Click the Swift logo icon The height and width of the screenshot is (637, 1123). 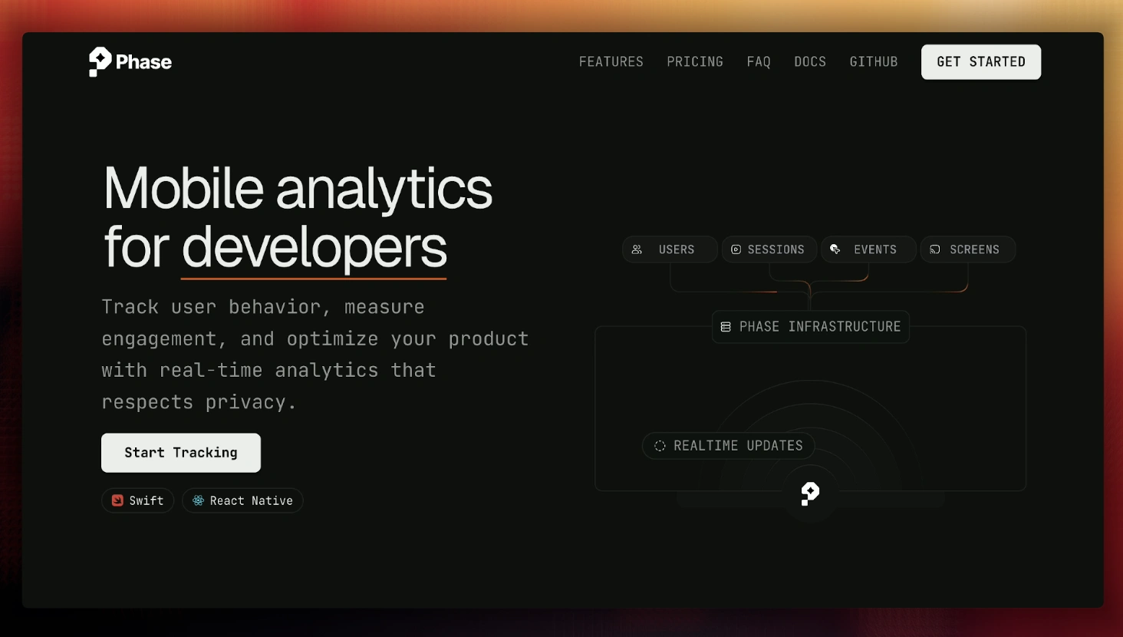click(117, 500)
